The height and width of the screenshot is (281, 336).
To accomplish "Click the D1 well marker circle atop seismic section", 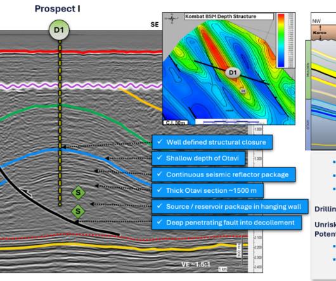I will coord(59,30).
